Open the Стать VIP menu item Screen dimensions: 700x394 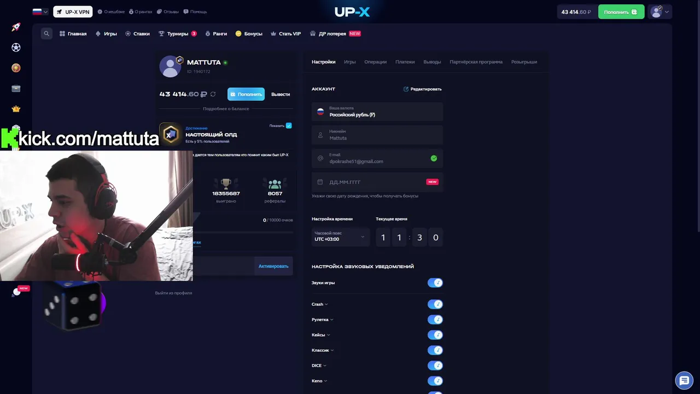[285, 33]
